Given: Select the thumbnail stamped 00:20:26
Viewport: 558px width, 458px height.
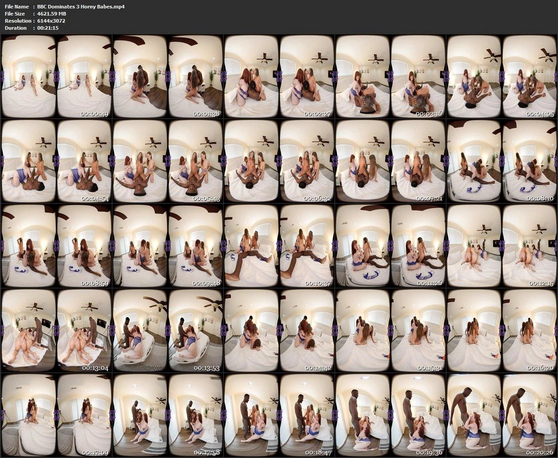Looking at the screenshot, I should (x=502, y=415).
